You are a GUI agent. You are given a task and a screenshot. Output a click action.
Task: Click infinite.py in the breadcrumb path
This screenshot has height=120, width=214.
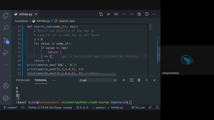(x=43, y=21)
